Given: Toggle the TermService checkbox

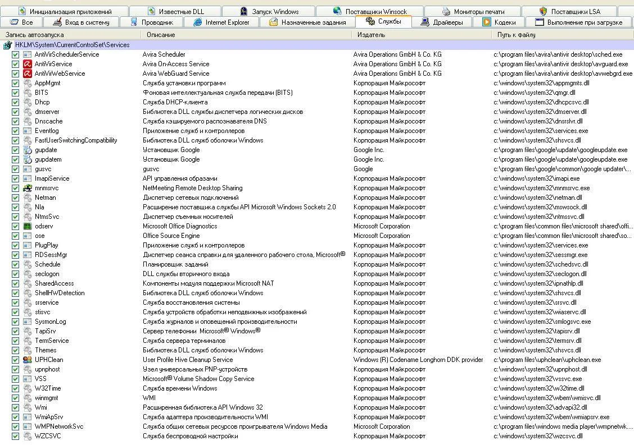Looking at the screenshot, I should [x=15, y=341].
